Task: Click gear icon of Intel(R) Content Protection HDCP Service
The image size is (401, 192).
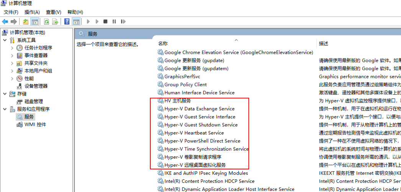Action: 160,181
